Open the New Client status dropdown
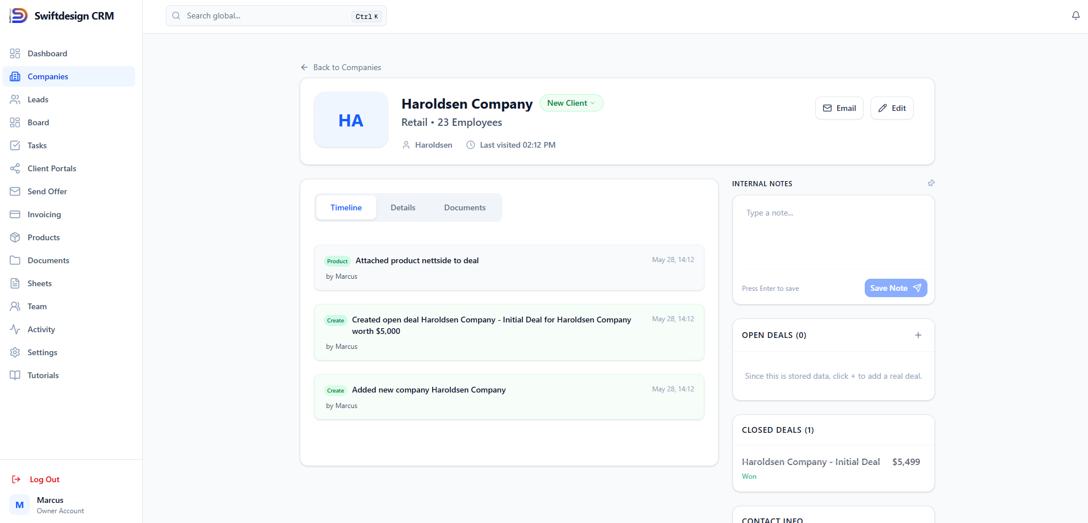 (x=571, y=103)
